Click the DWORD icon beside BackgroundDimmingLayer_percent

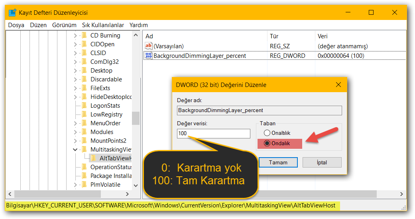point(148,55)
